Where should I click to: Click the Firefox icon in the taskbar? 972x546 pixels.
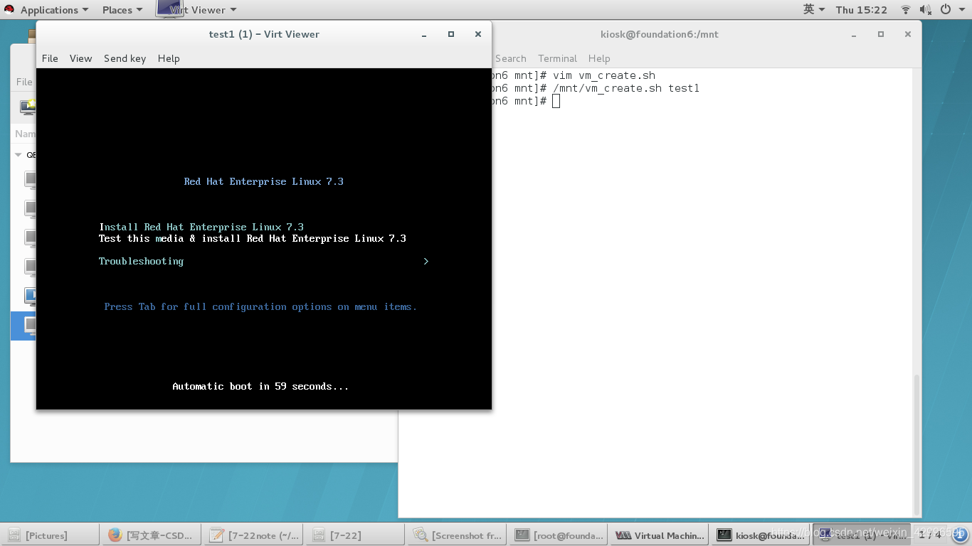[x=115, y=535]
